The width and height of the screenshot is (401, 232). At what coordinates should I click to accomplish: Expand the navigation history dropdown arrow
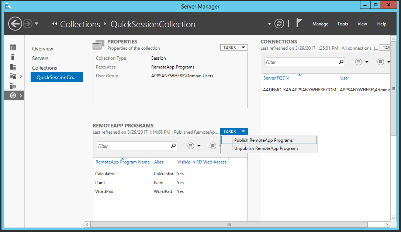point(36,24)
